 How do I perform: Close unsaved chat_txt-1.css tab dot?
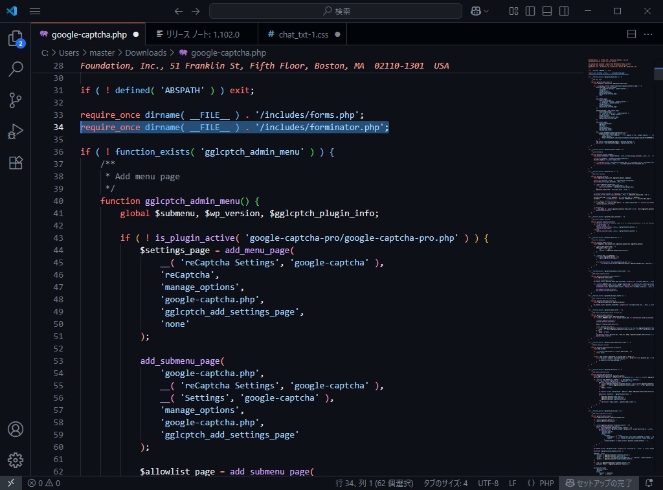click(x=337, y=34)
